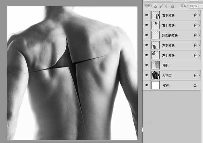The image size is (203, 143).
Task: Click the 背景 layer white thumbnail
Action: [156, 85]
